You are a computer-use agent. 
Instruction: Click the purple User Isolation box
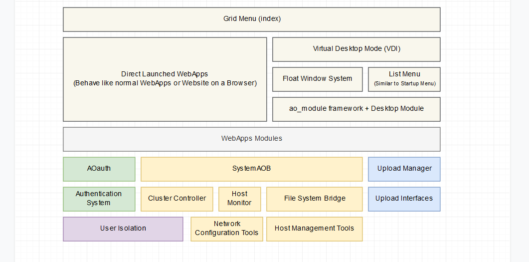[123, 229]
